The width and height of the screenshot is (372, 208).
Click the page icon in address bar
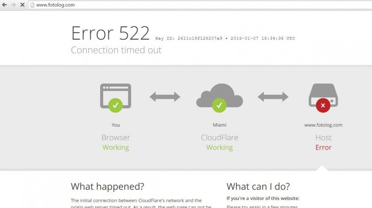[x=32, y=5]
